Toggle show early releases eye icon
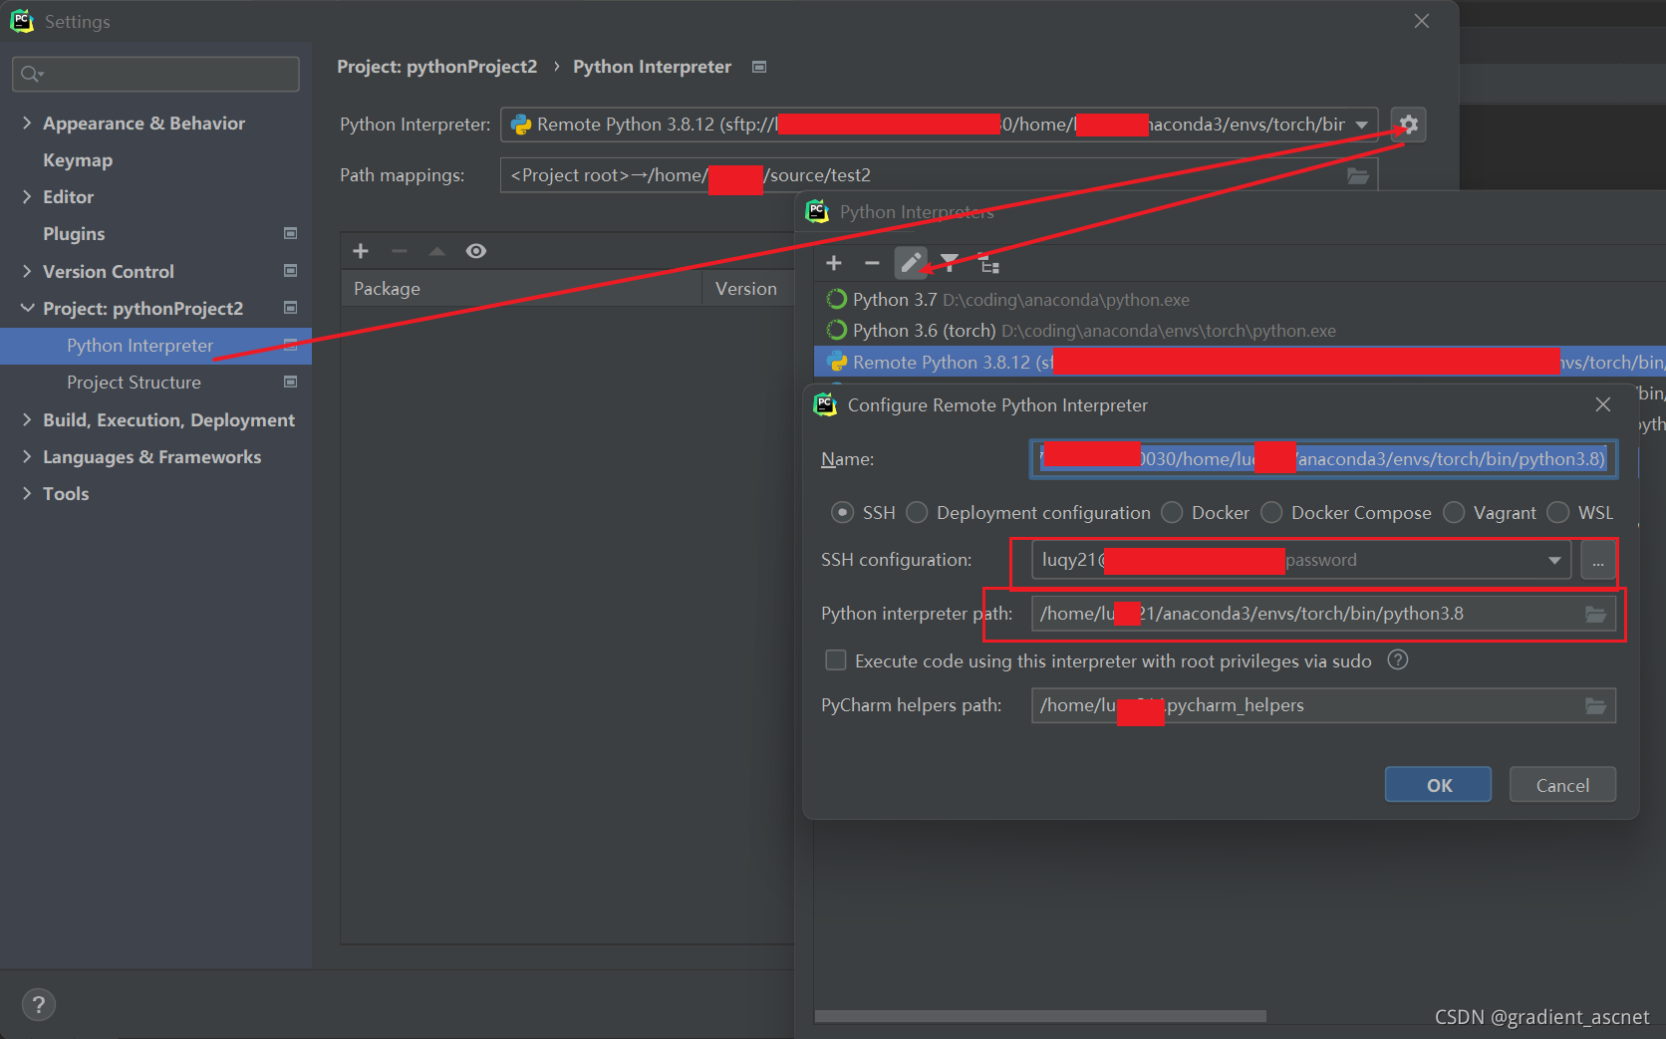The height and width of the screenshot is (1039, 1666). click(x=476, y=251)
